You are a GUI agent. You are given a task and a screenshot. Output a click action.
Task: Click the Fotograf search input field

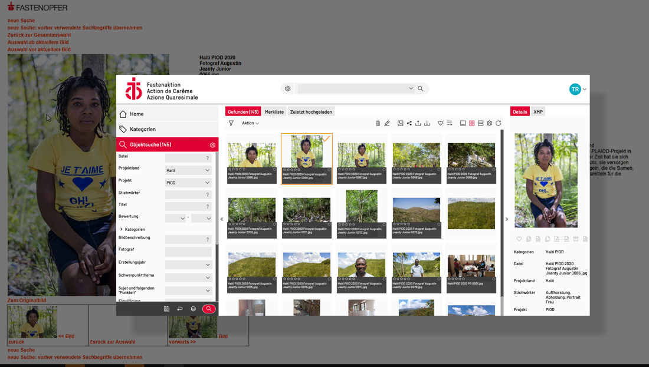[x=188, y=252]
